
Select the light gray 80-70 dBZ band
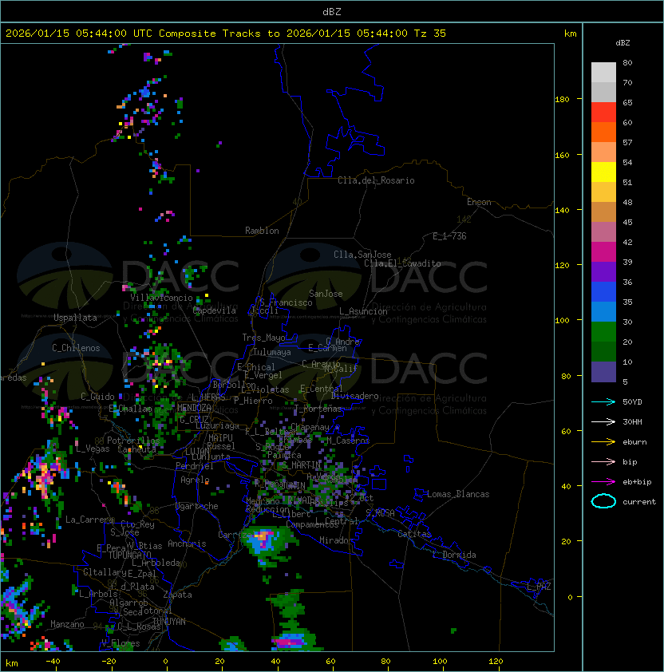603,73
